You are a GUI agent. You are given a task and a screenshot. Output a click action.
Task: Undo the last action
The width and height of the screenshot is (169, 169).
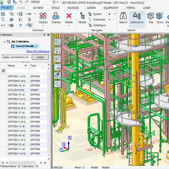[x=21, y=2]
